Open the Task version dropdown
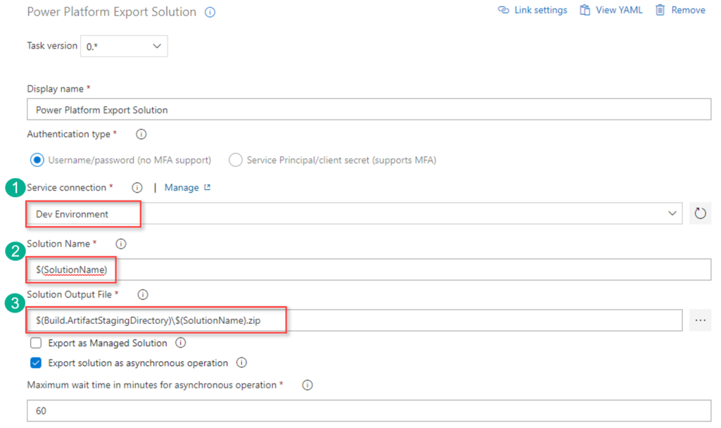This screenshot has width=721, height=428. [124, 46]
